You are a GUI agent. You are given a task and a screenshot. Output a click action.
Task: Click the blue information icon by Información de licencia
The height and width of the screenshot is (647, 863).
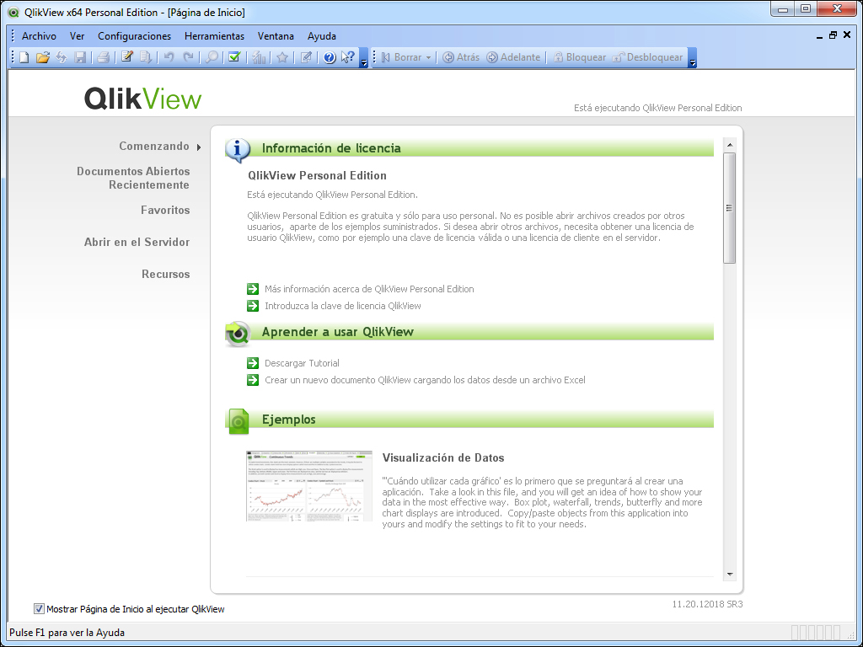pos(238,149)
